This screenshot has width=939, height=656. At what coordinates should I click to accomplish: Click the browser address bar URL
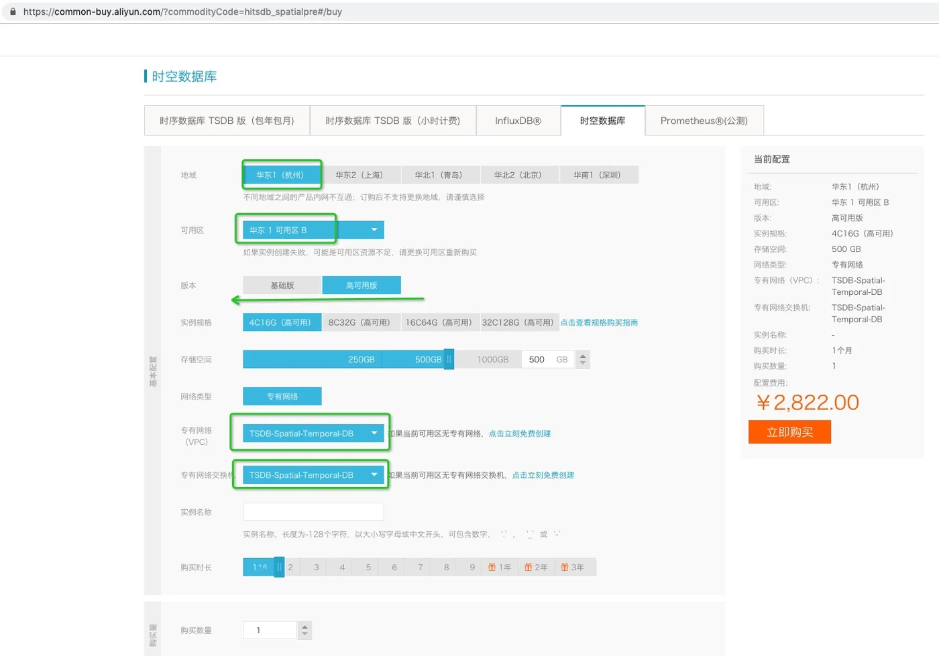click(182, 11)
